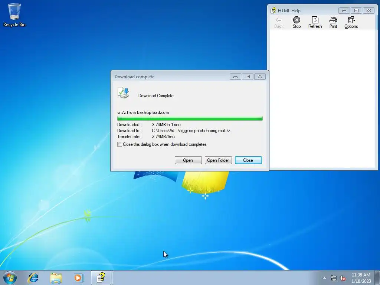Click the Open Folder button
This screenshot has height=285, width=380.
click(x=218, y=160)
